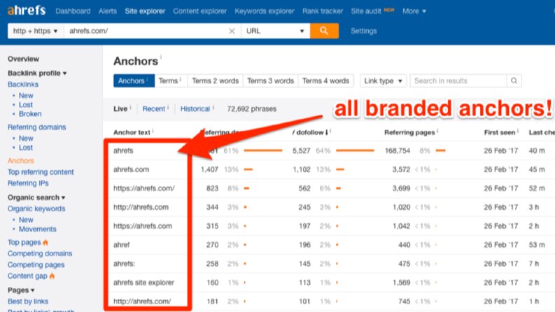
Task: Click the anchor text 'ahrefs site explorer'
Action: (x=143, y=283)
